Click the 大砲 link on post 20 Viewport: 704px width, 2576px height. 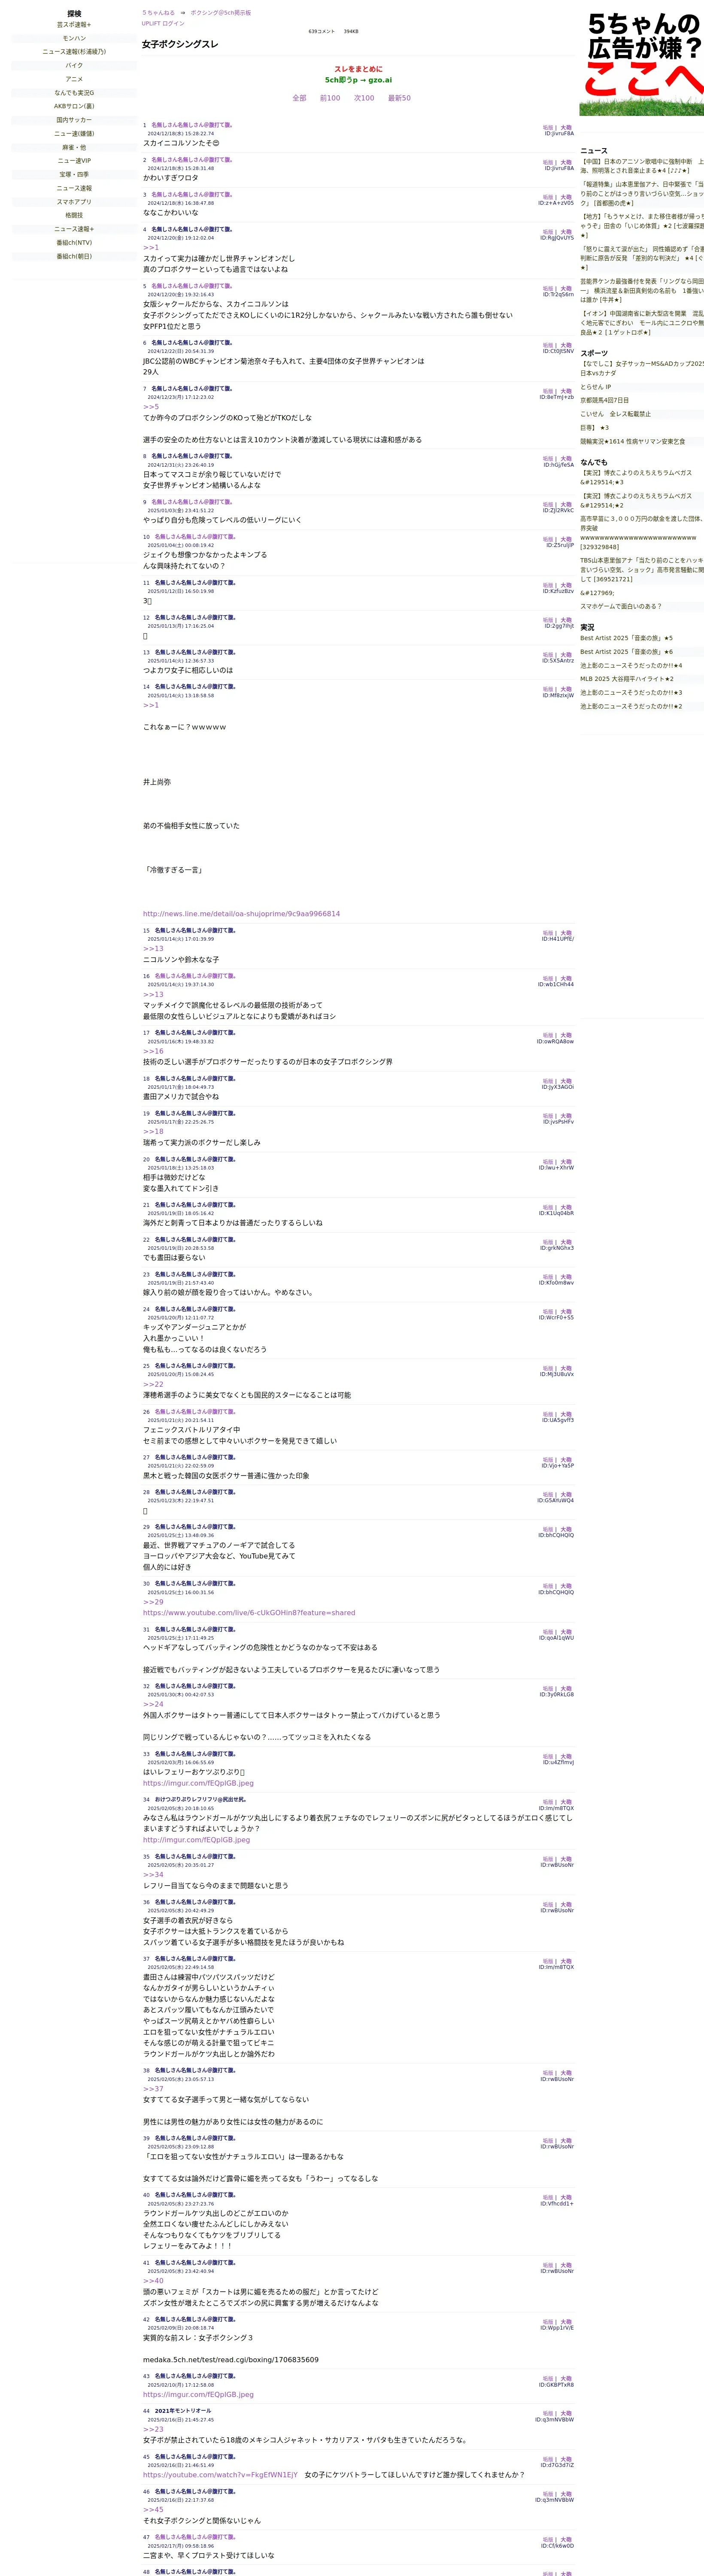[x=566, y=1162]
